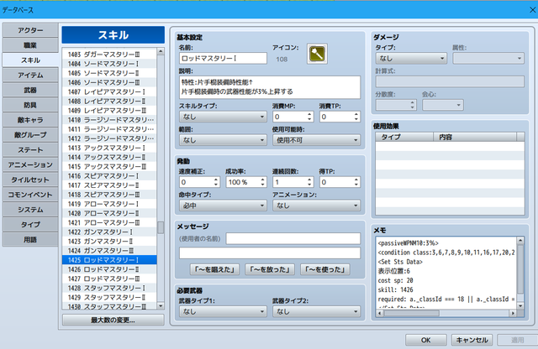This screenshot has height=349, width=538.
Task: Click the 速度補正 spinner field
Action: (199, 182)
